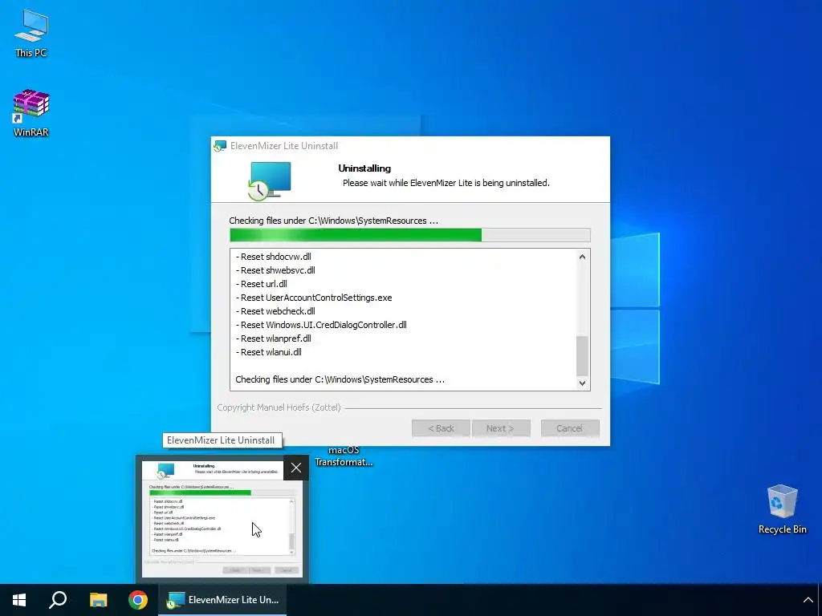822x616 pixels.
Task: Open taskbar search magnifier
Action: click(58, 600)
